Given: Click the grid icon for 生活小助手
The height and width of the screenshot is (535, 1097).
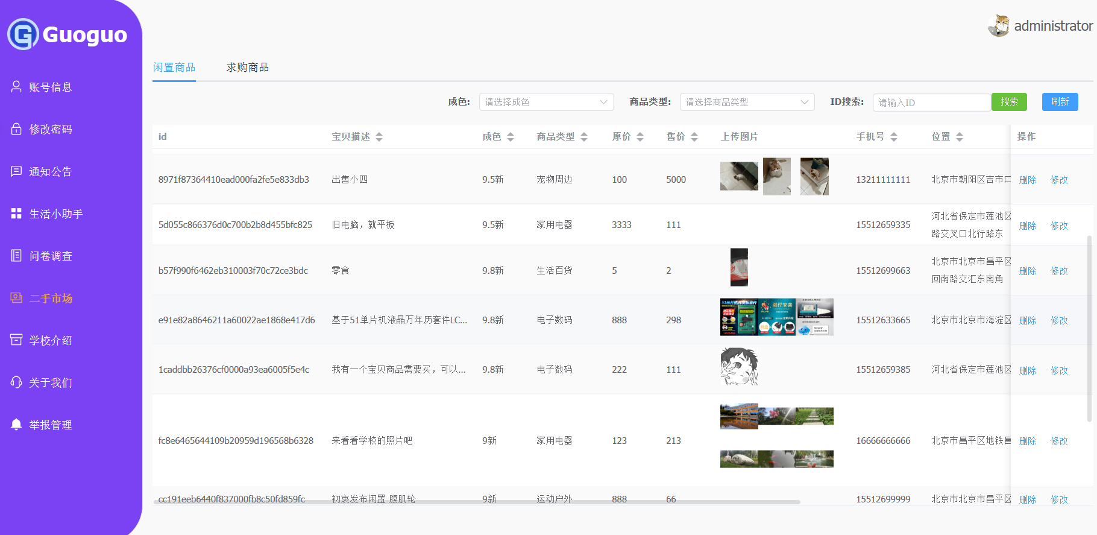Looking at the screenshot, I should click(x=16, y=214).
